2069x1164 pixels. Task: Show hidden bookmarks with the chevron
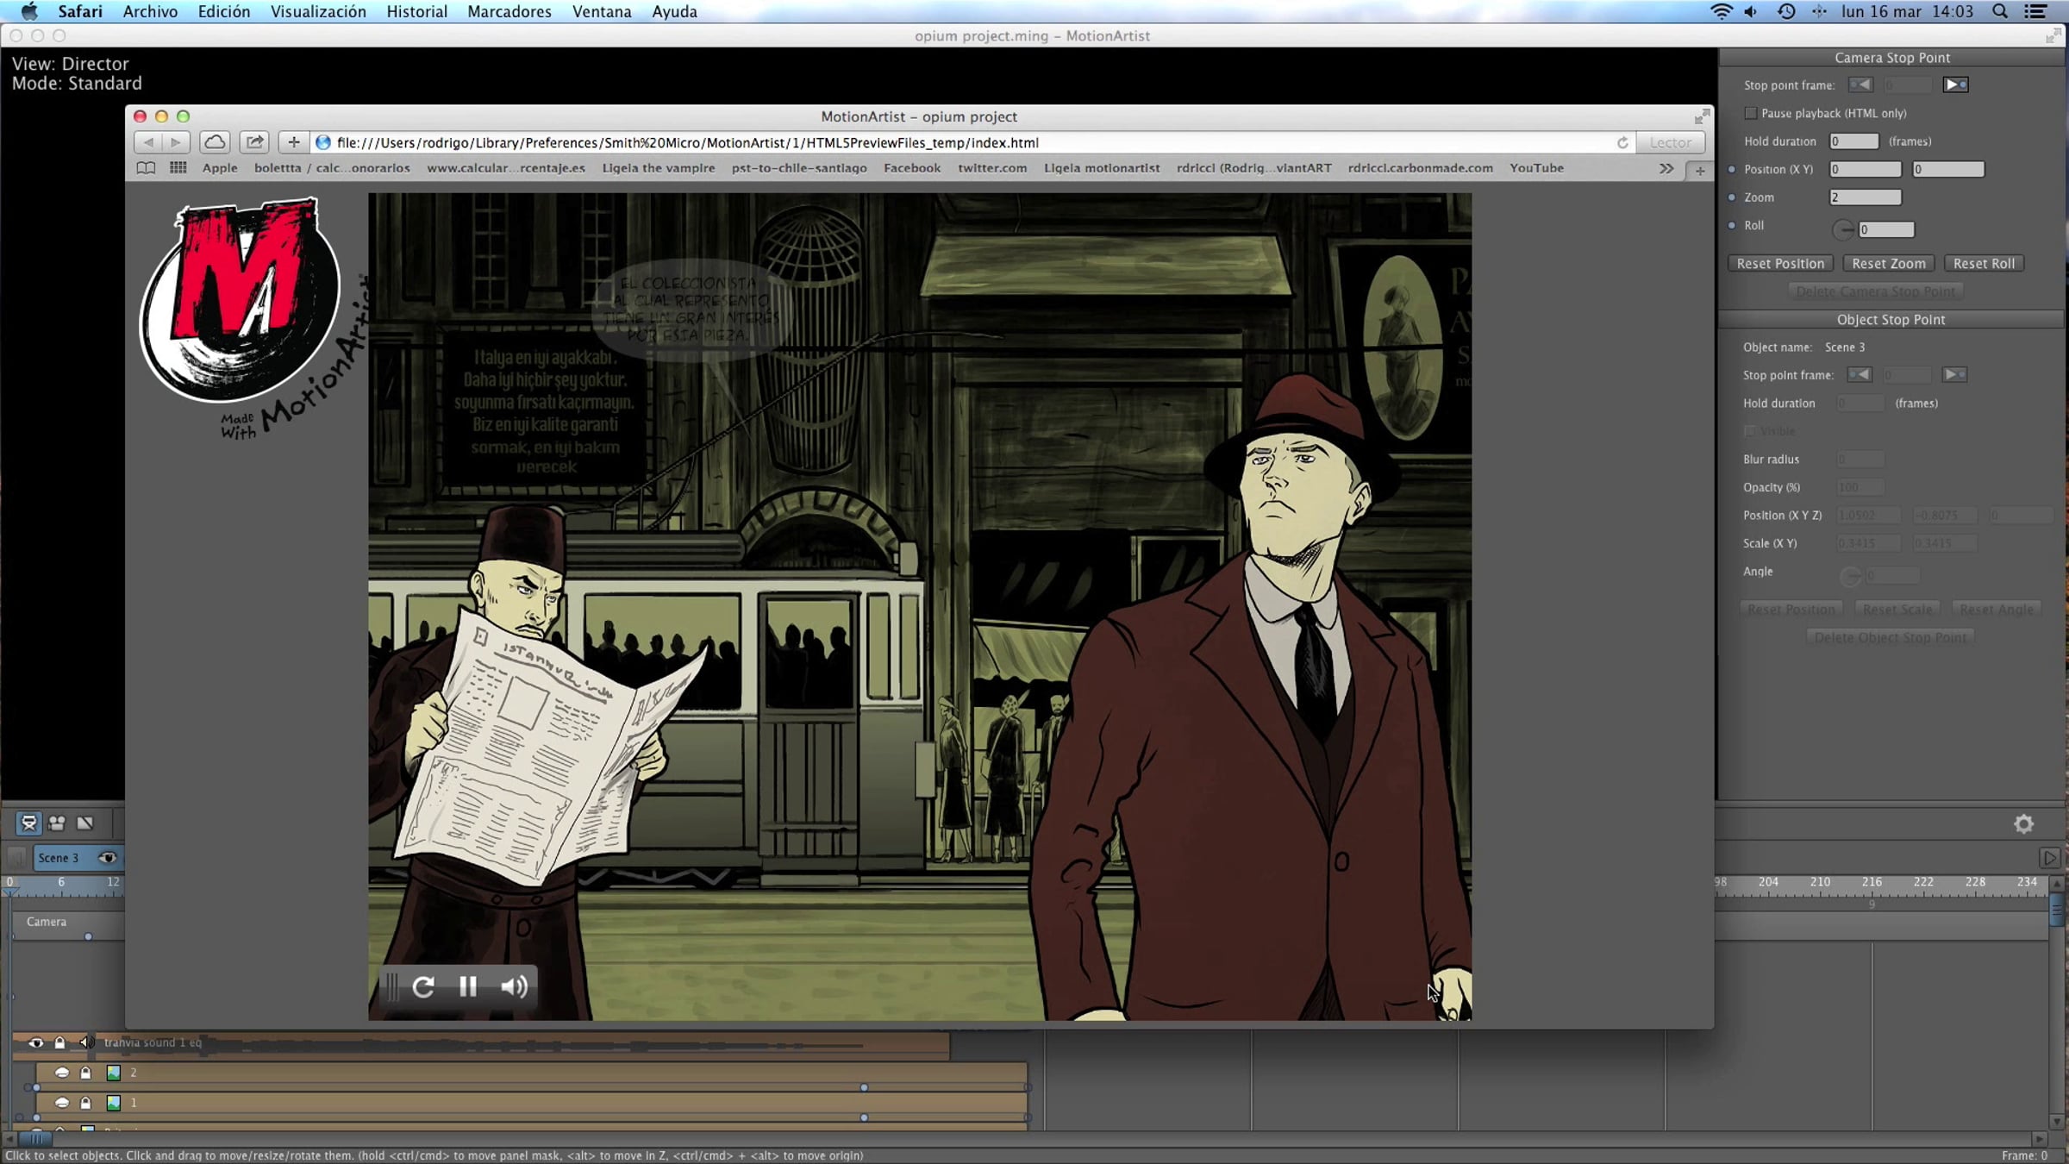(1666, 169)
